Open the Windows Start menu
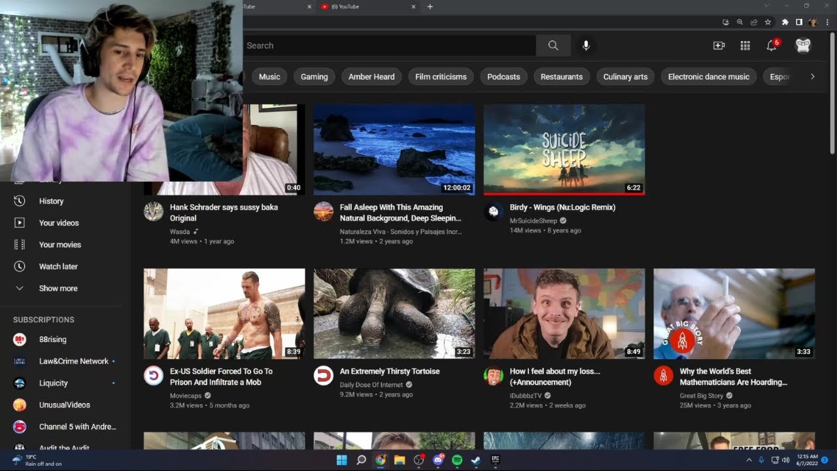The image size is (837, 471). pos(341,460)
